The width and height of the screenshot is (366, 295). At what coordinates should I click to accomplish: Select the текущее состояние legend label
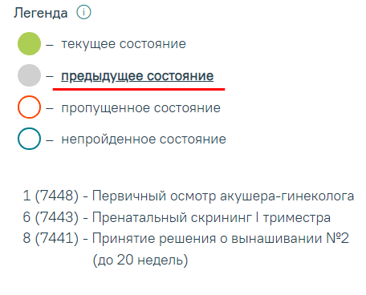click(x=124, y=44)
